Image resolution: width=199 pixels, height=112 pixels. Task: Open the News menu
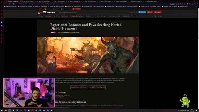pos(41,16)
